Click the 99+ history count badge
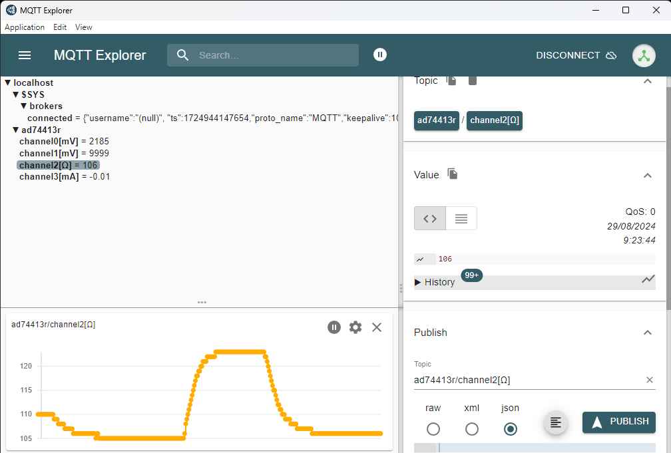Screen dimensions: 671x453 tap(471, 275)
